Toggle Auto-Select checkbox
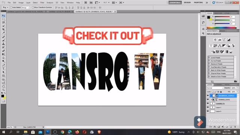The height and width of the screenshot is (135, 240). 11,7
